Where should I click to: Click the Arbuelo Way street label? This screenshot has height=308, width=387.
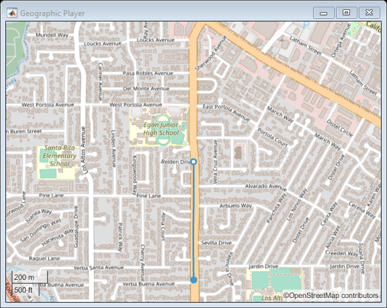point(235,205)
